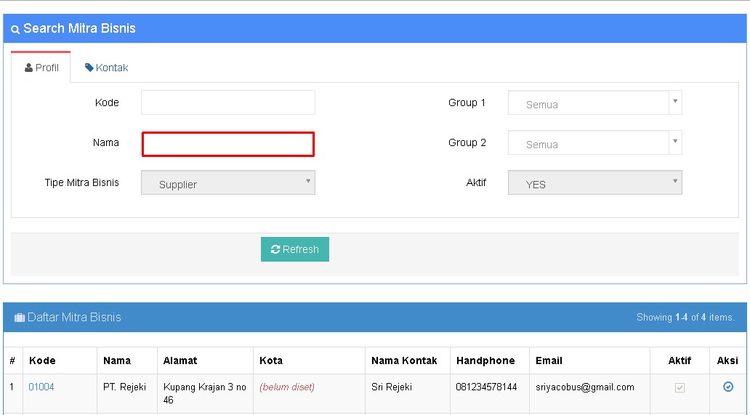Focus the Kode input field
The image size is (750, 415).
click(x=227, y=102)
